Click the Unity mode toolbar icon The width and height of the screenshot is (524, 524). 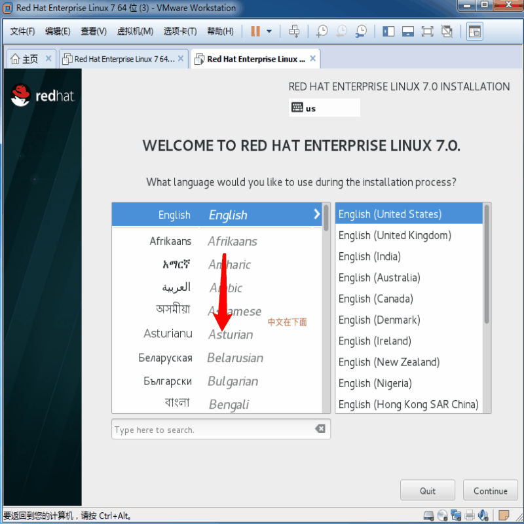(x=447, y=31)
